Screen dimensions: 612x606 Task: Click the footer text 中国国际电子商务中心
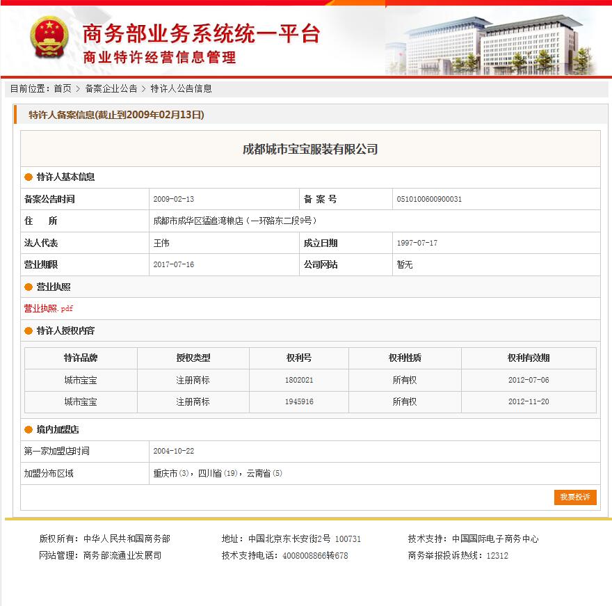coord(495,539)
